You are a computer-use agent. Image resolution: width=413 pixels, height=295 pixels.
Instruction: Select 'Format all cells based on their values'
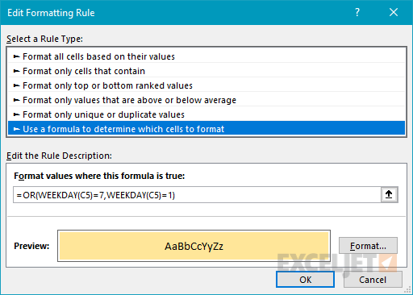click(x=206, y=56)
